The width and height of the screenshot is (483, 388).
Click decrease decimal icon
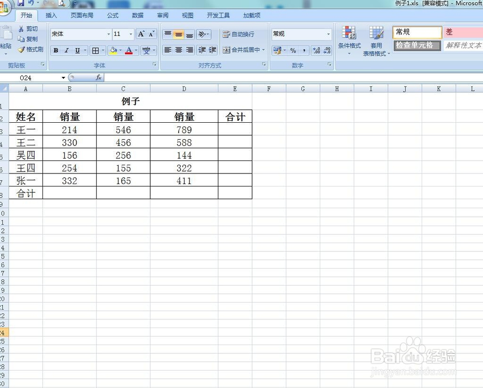[327, 51]
